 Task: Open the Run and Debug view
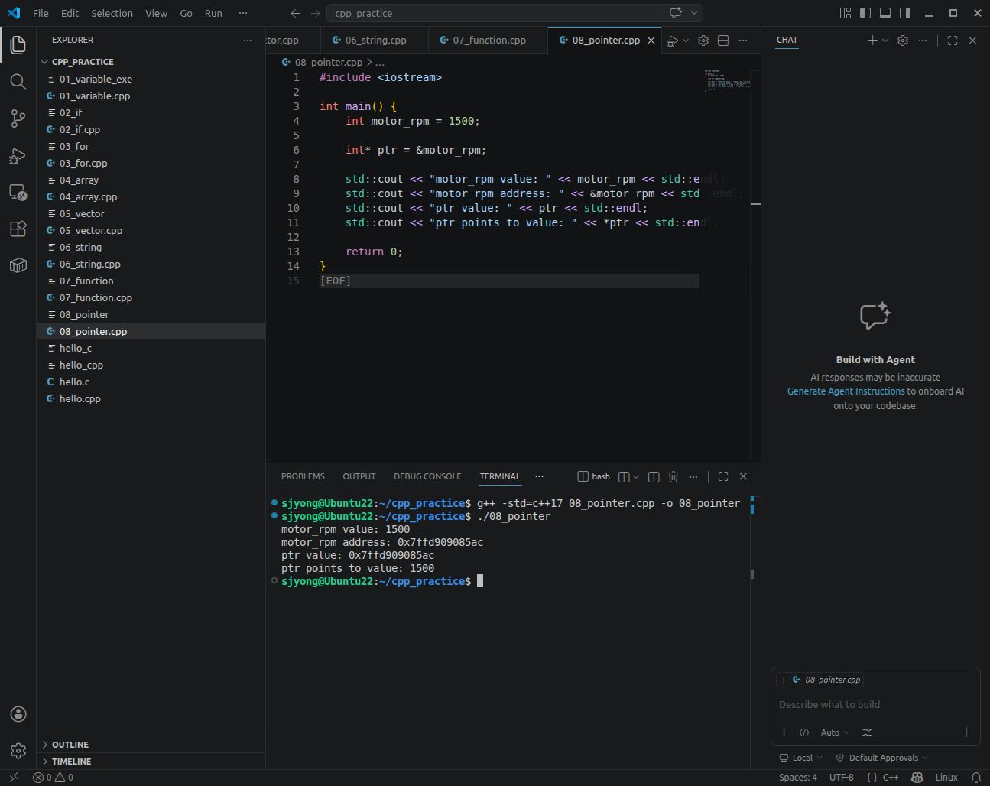coord(18,156)
